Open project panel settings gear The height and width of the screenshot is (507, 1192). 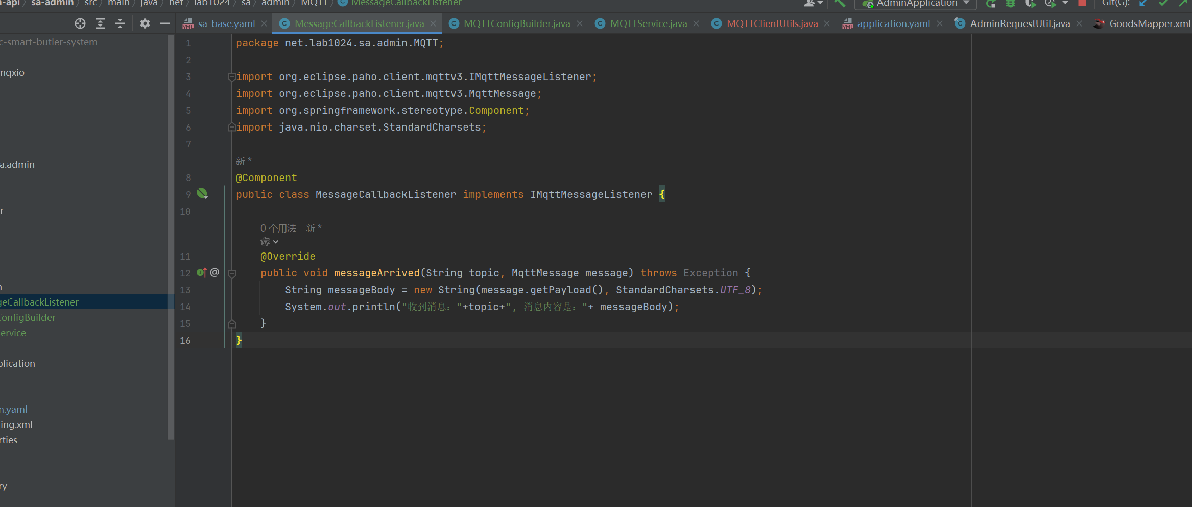click(x=145, y=23)
